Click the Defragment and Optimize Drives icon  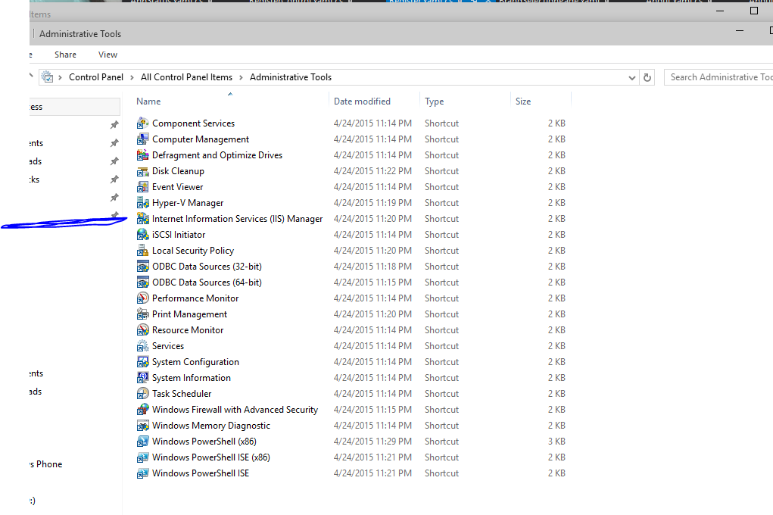[142, 155]
